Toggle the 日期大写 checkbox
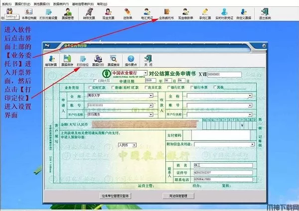Image resolution: width=299 pixels, height=211 pixels. pos(95,81)
